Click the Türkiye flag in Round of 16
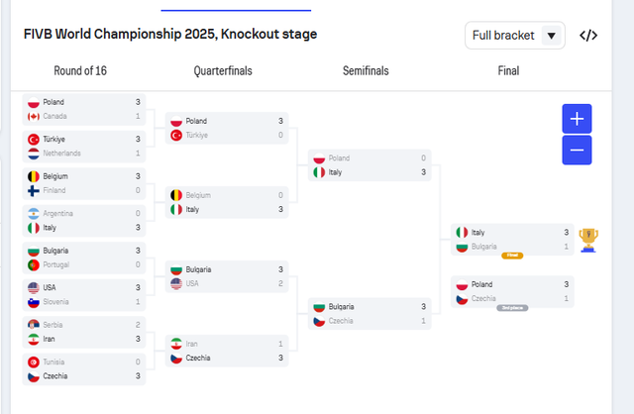634x414 pixels. 34,140
